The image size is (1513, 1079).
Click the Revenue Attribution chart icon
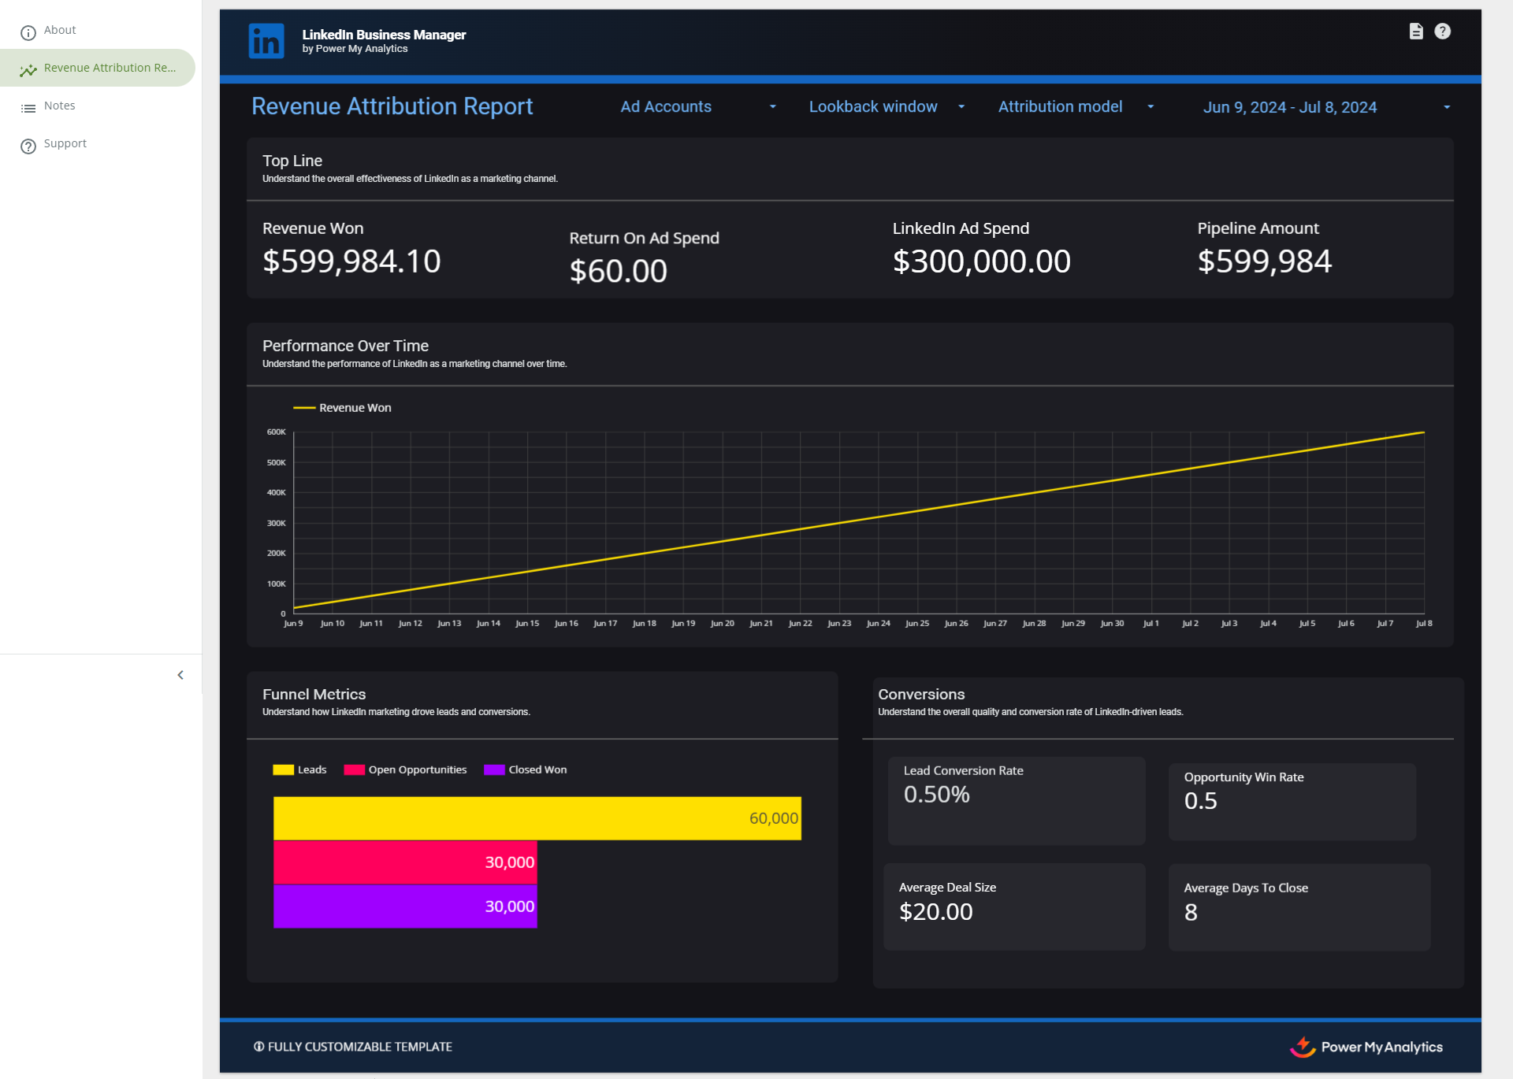point(28,70)
